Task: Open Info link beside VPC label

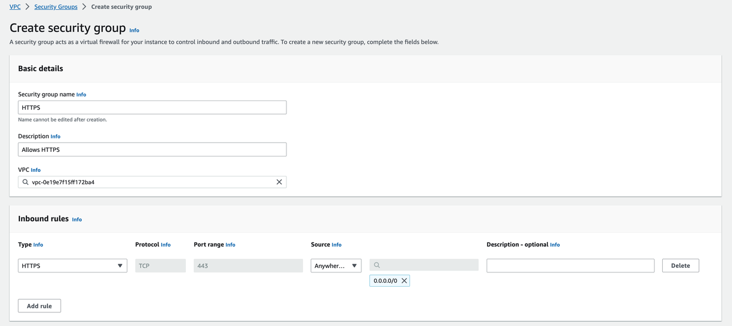Action: [x=35, y=170]
